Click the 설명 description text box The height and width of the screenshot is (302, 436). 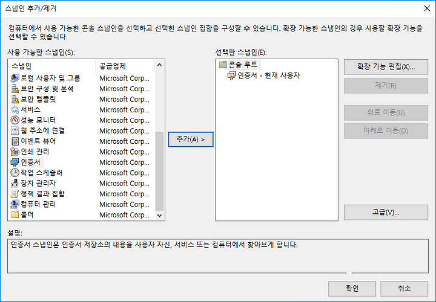click(218, 256)
